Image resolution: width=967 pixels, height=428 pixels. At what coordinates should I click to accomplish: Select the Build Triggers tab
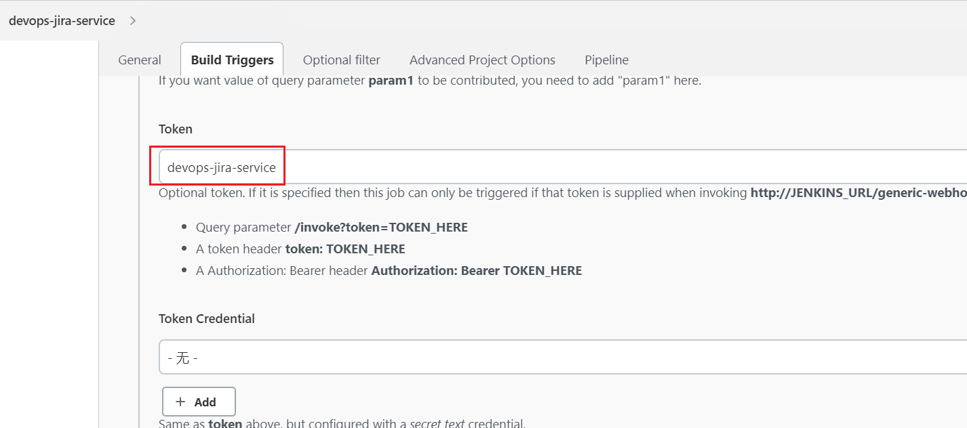(232, 60)
